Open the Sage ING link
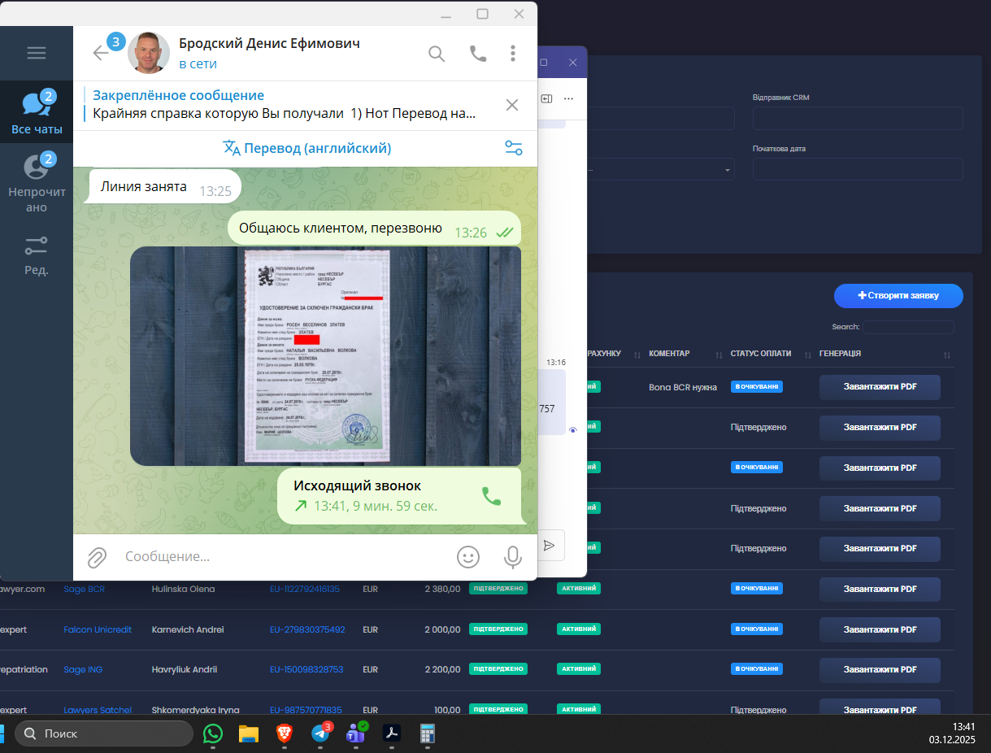This screenshot has height=753, width=991. pyautogui.click(x=83, y=669)
